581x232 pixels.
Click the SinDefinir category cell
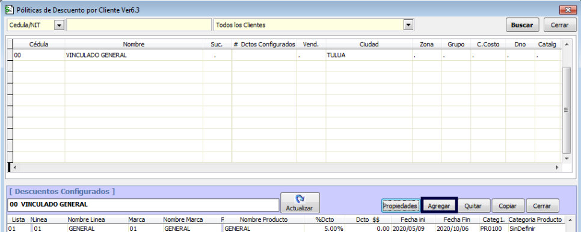(x=535, y=228)
